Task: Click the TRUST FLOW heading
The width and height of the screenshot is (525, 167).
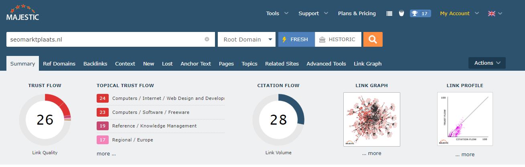Action: pyautogui.click(x=45, y=85)
